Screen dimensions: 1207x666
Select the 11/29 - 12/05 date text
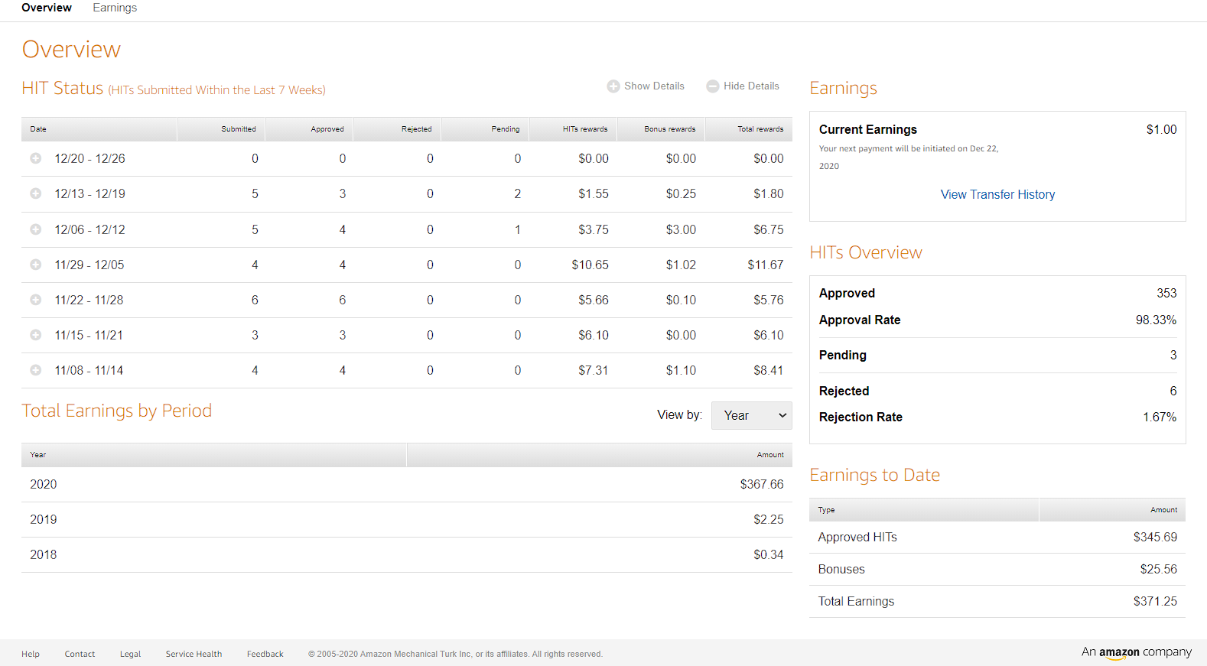89,265
